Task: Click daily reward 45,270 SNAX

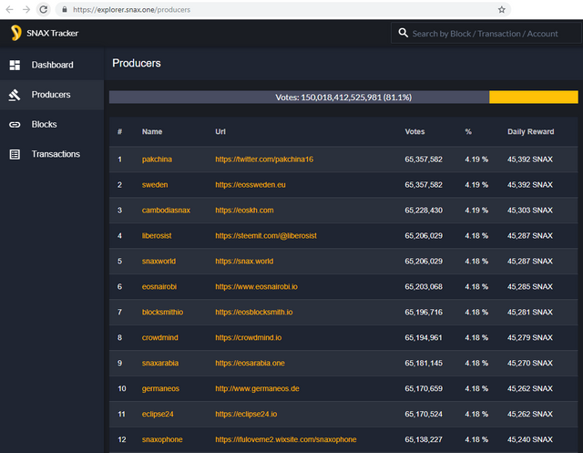Action: click(x=530, y=364)
